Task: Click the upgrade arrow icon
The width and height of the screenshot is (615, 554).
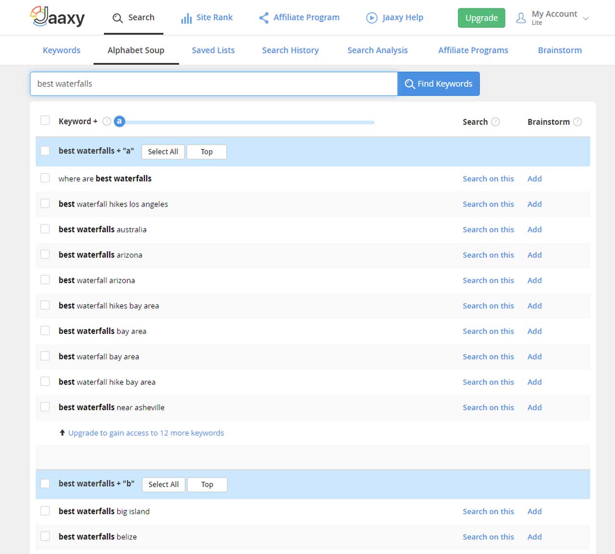Action: 62,433
